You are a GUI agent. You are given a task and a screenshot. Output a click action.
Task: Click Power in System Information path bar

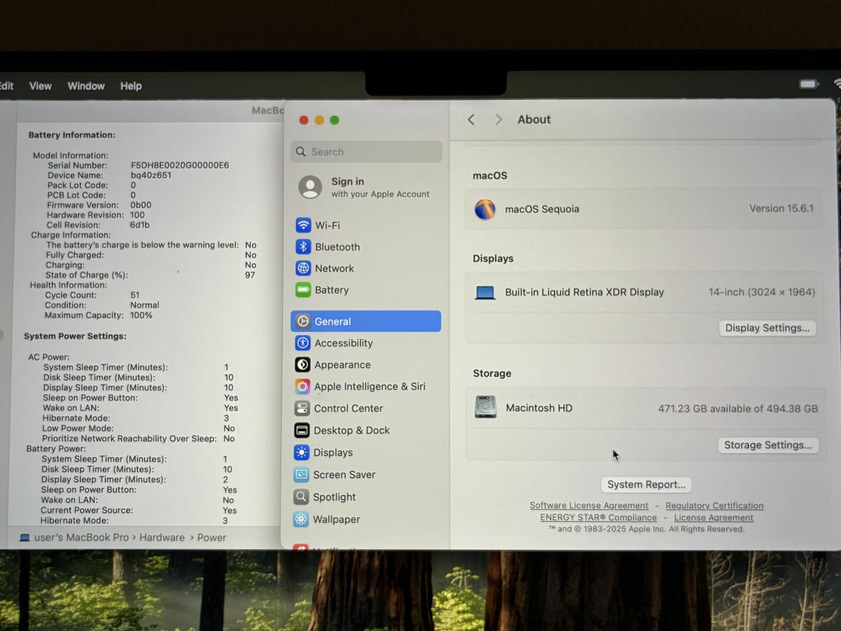[211, 538]
